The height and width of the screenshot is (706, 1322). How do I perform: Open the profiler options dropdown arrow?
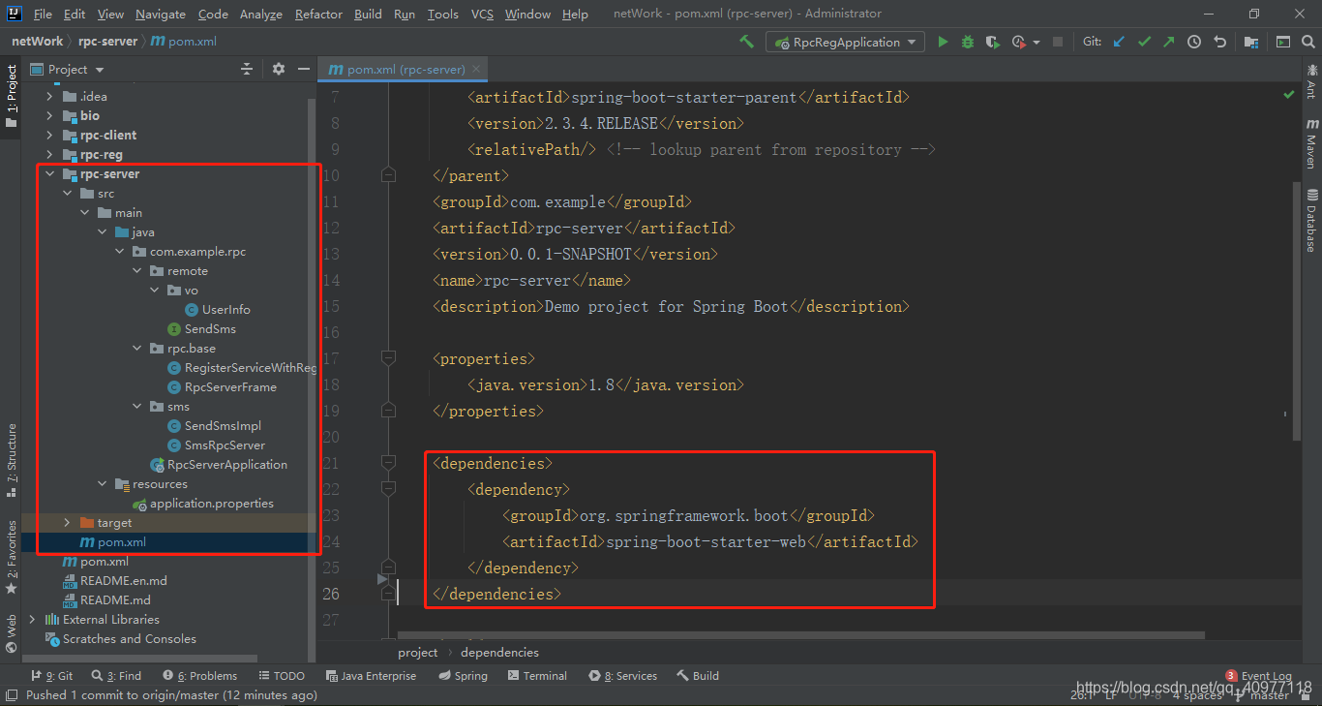coord(1036,42)
